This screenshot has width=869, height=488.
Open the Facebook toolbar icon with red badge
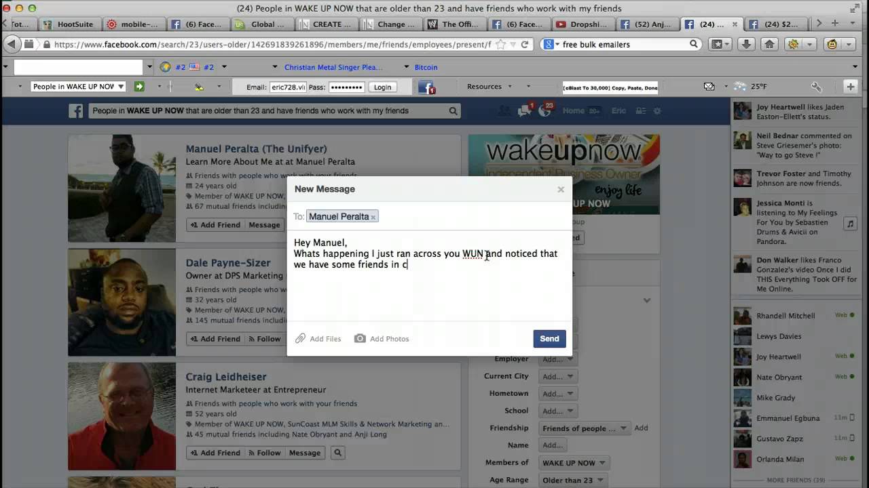[x=426, y=87]
